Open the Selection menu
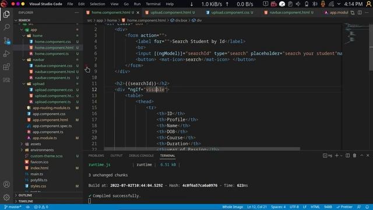 click(97, 4)
